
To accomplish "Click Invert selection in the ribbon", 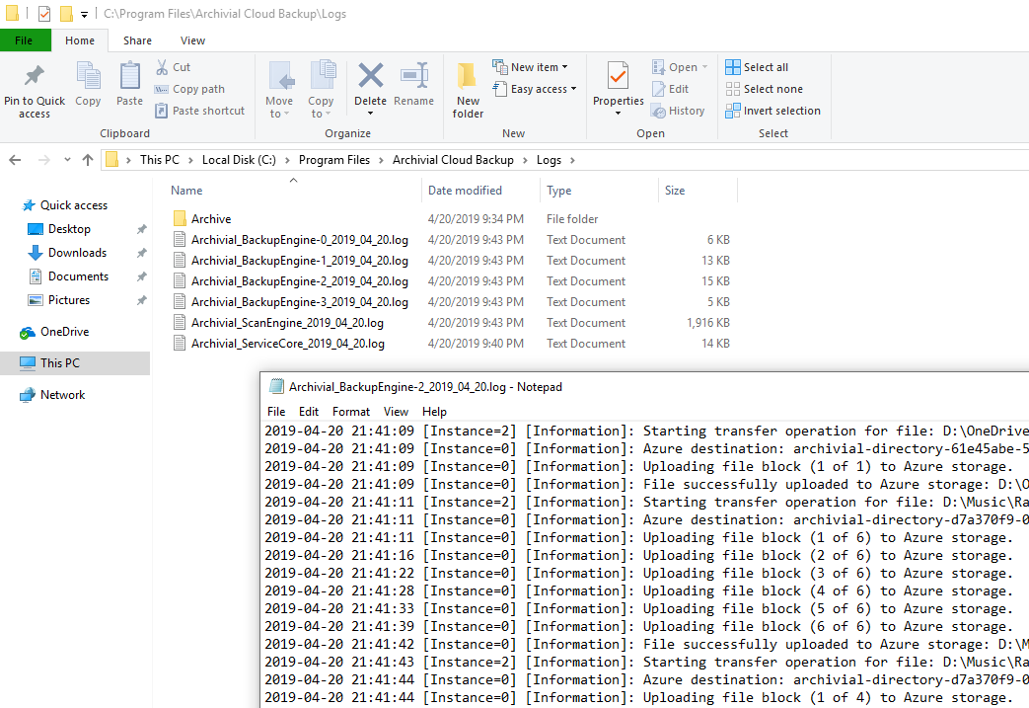I will tap(773, 111).
